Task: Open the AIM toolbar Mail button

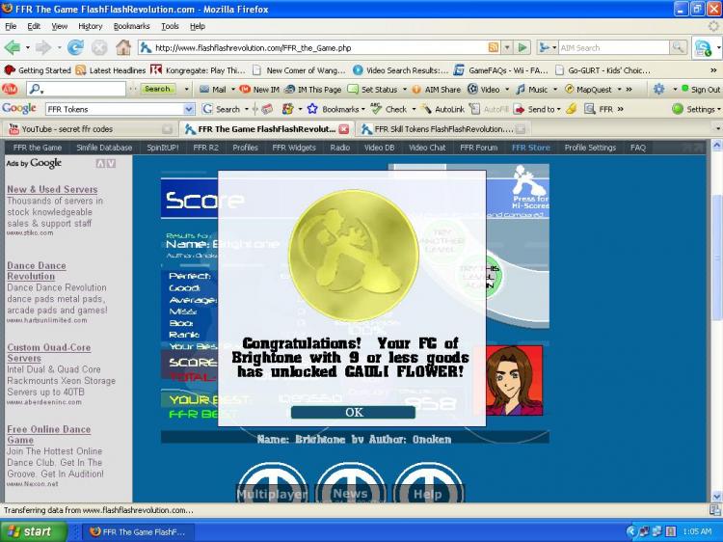Action: tap(213, 89)
